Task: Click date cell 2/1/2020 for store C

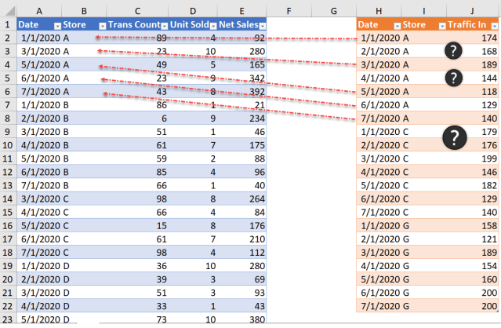Action: [379, 145]
